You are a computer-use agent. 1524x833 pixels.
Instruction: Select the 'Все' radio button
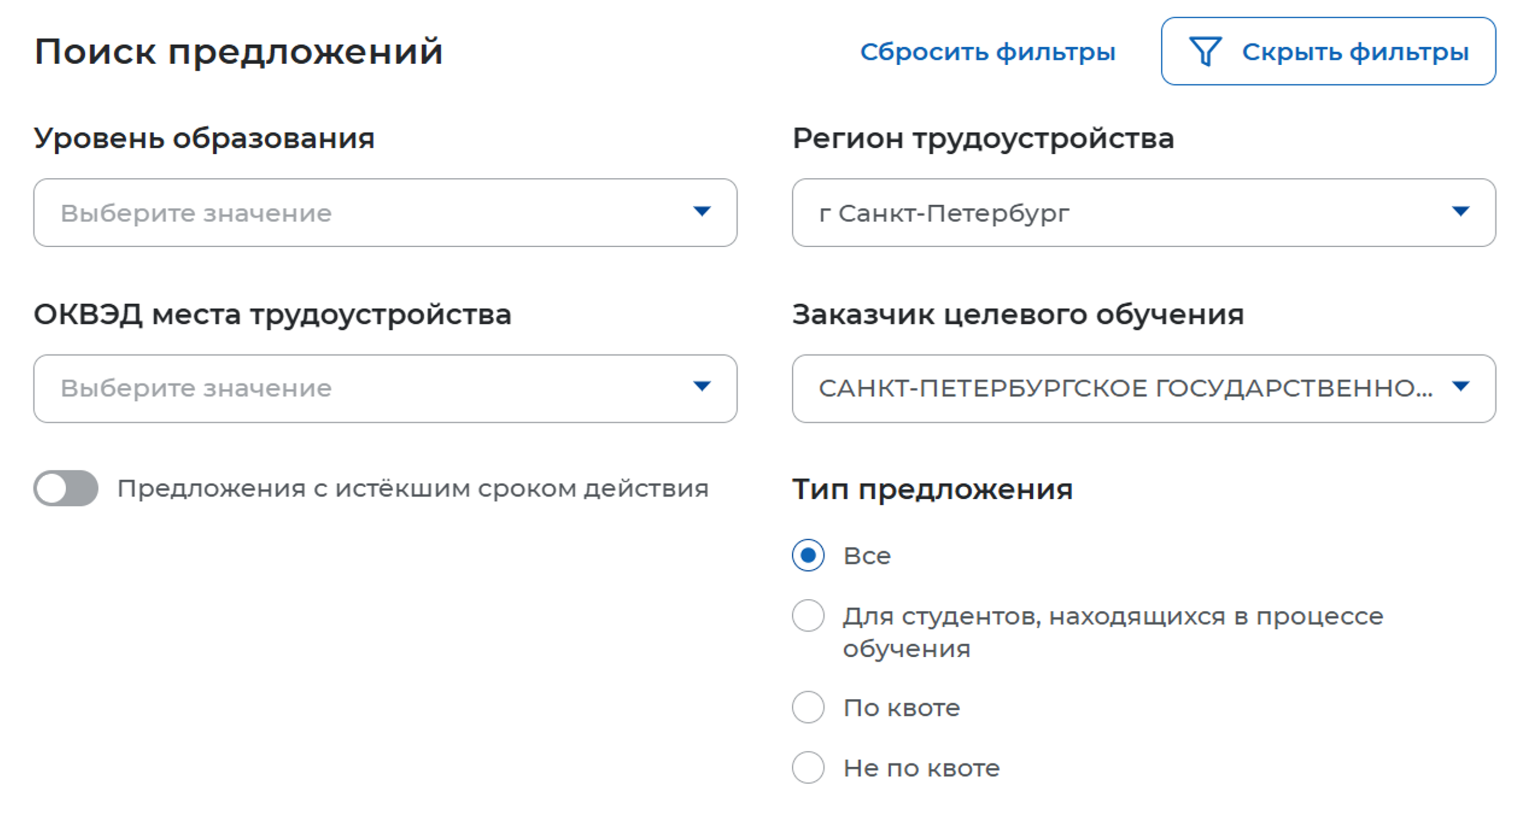click(x=808, y=555)
